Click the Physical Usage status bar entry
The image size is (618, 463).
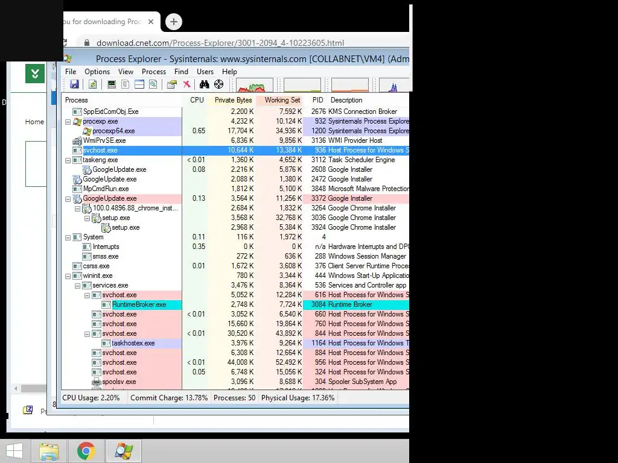click(298, 398)
